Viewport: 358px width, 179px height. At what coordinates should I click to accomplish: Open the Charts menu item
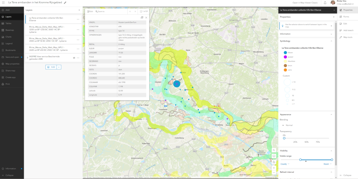tap(9, 37)
